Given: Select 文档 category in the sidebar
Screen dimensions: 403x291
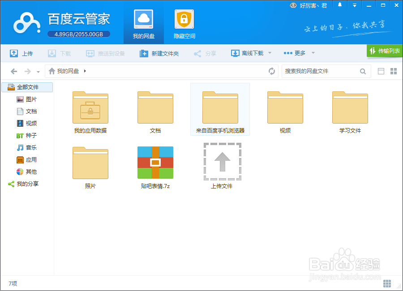Looking at the screenshot, I should (x=27, y=111).
